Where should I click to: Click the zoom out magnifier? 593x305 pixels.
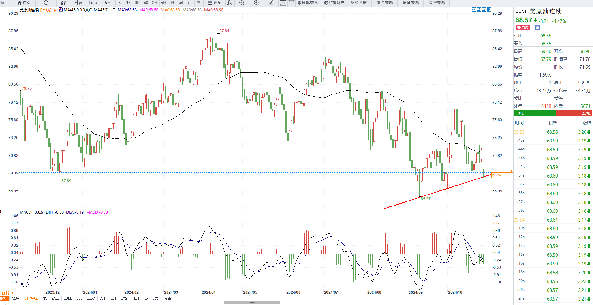241,3
